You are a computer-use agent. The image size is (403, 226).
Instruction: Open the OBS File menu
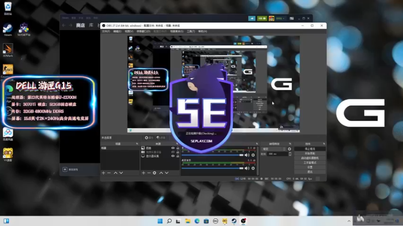point(106,31)
